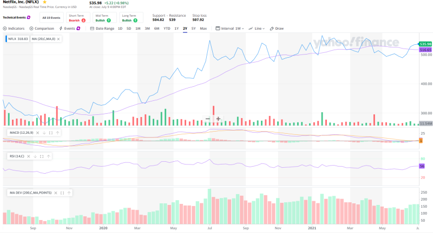Click the green 535.98 price tag
Image resolution: width=433 pixels, height=233 pixels.
click(425, 44)
